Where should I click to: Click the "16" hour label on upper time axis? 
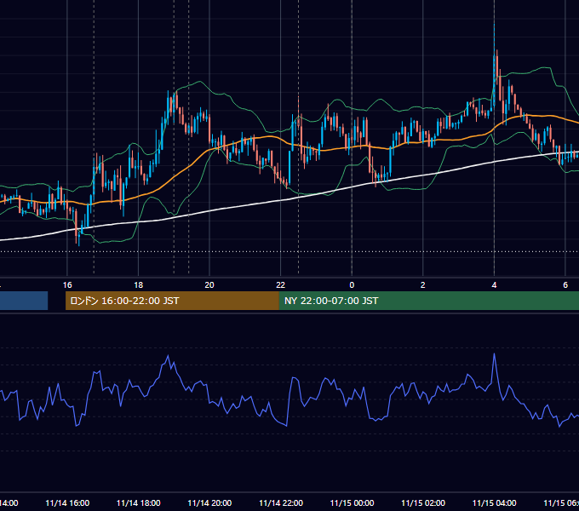tap(67, 285)
